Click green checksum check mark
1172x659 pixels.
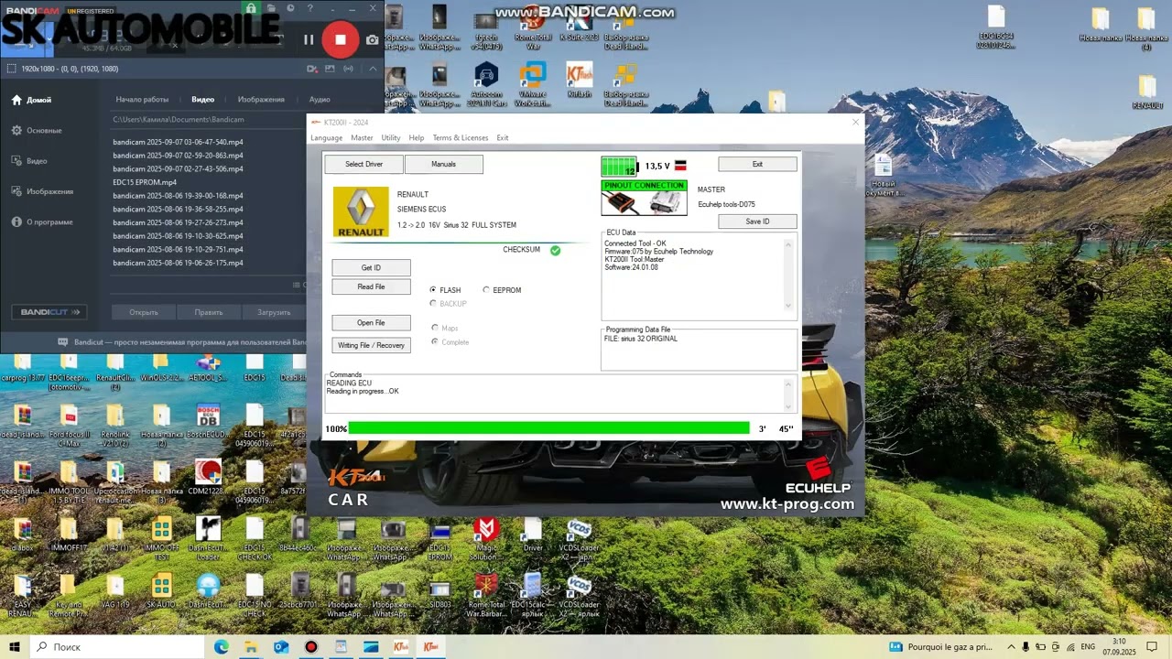555,250
